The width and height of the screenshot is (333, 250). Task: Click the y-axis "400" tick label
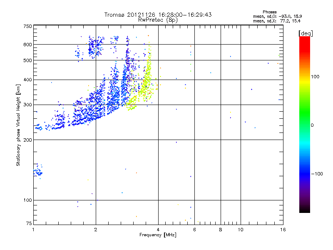pyautogui.click(x=27, y=80)
